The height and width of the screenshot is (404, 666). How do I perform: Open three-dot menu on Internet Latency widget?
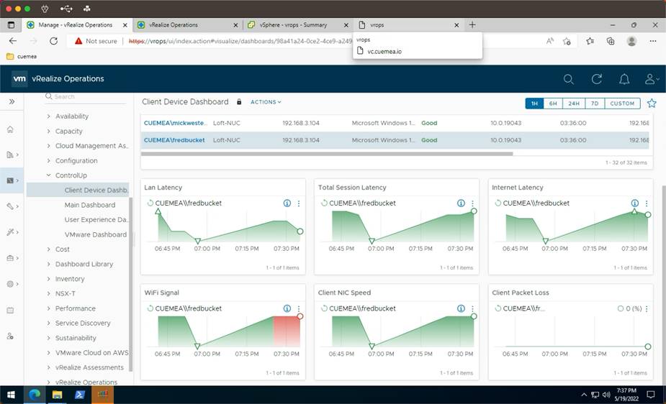pyautogui.click(x=647, y=203)
